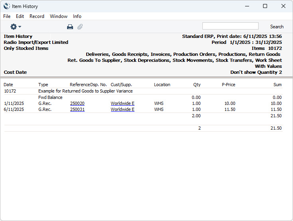Click the Cust/Supp. column header

[x=121, y=85]
